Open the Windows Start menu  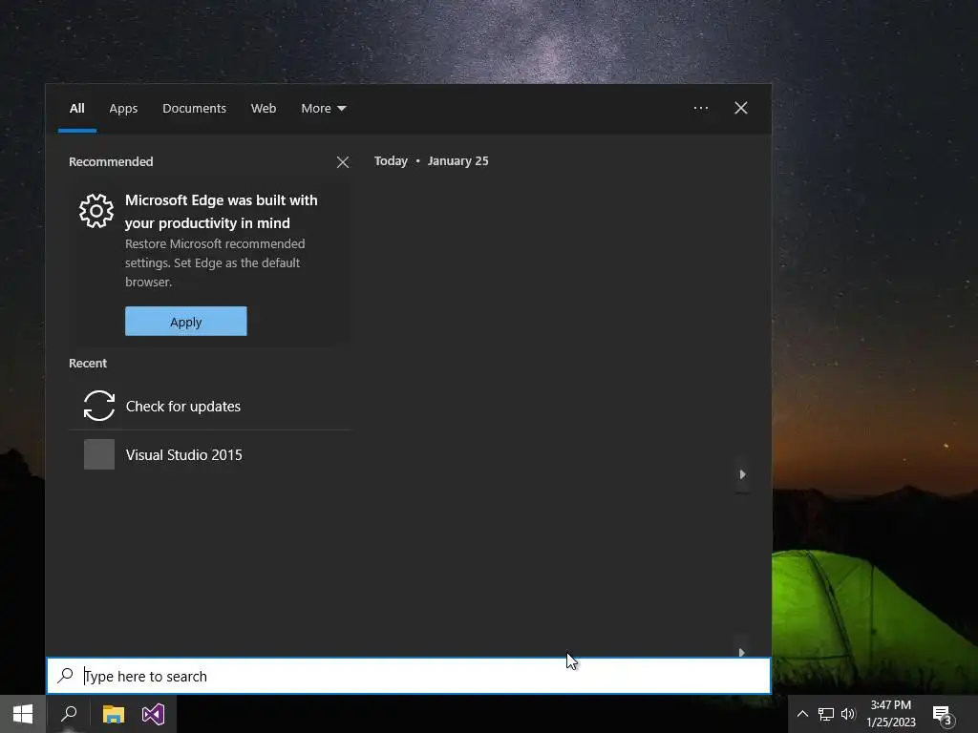pyautogui.click(x=23, y=714)
